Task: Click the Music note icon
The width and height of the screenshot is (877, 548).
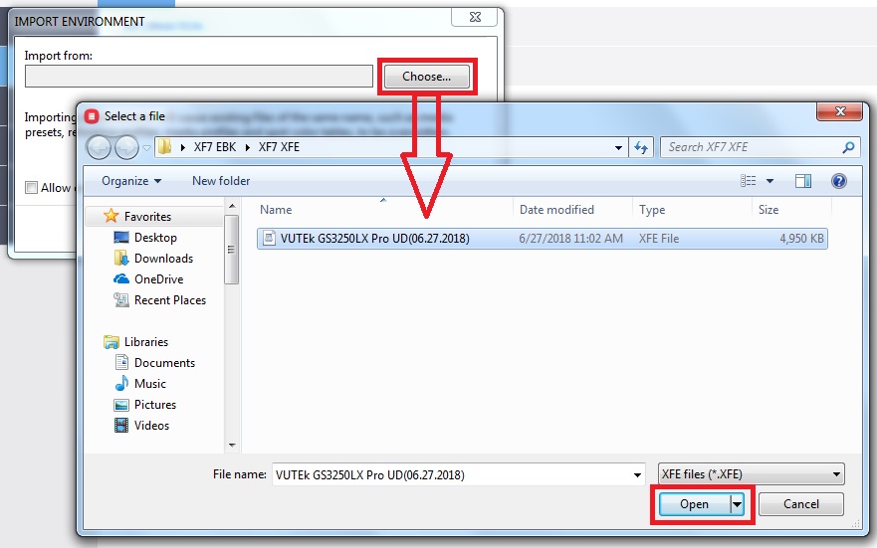Action: pos(121,383)
